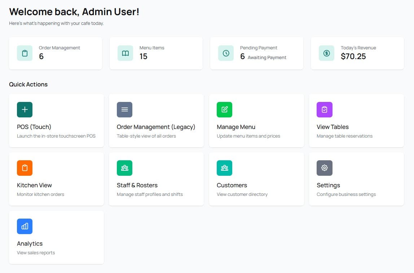The height and width of the screenshot is (273, 414).
Task: Click the Pending Payment clock icon
Action: click(225, 53)
